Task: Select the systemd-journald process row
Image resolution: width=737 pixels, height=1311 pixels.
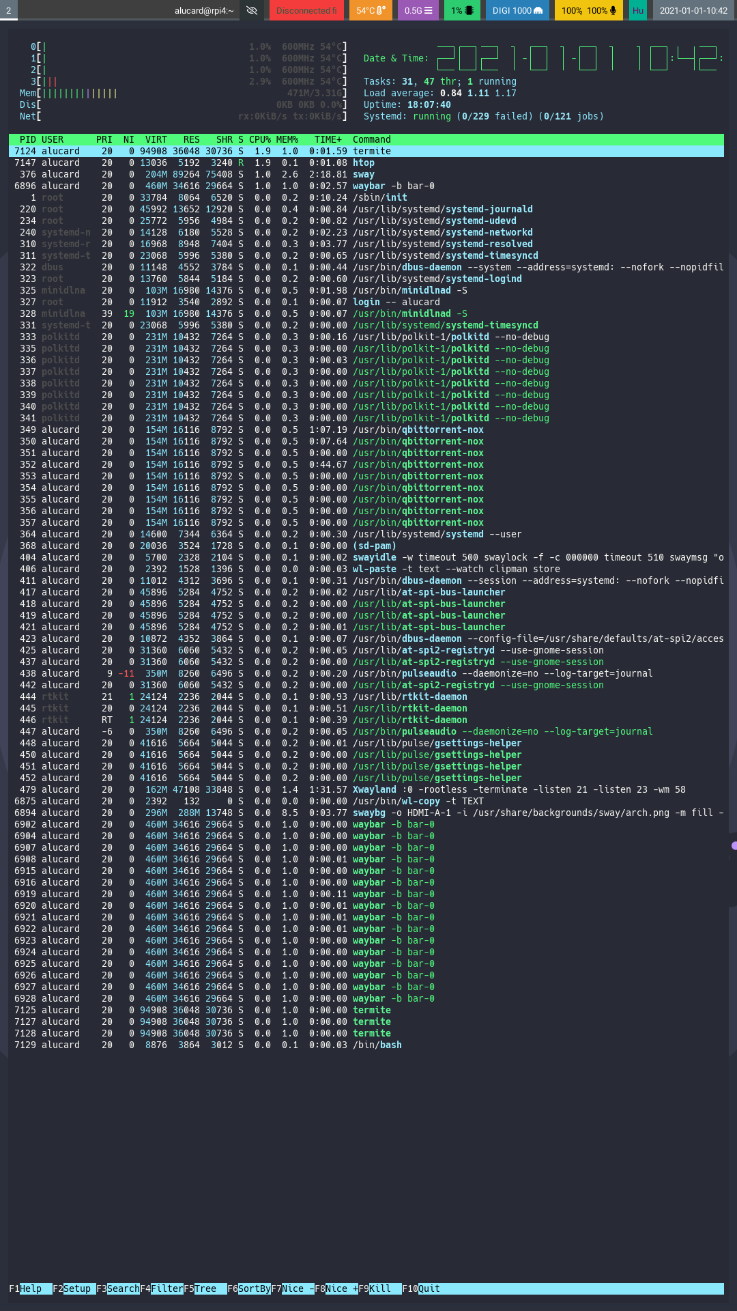Action: 366,209
